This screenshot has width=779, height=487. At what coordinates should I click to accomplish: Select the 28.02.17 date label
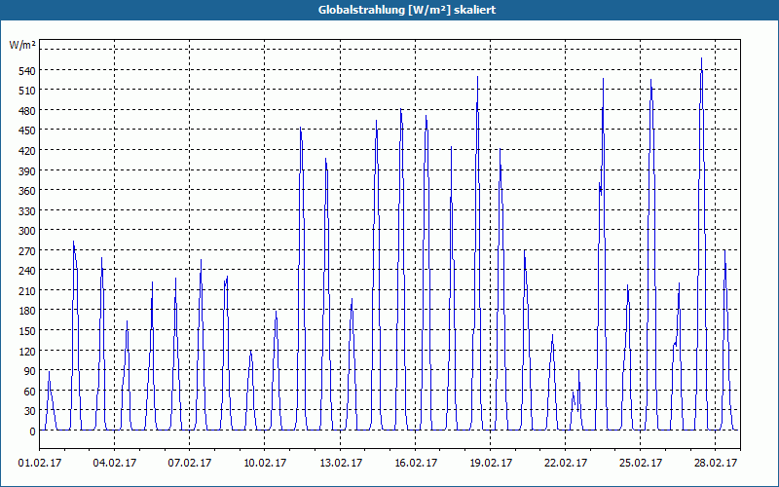click(716, 463)
